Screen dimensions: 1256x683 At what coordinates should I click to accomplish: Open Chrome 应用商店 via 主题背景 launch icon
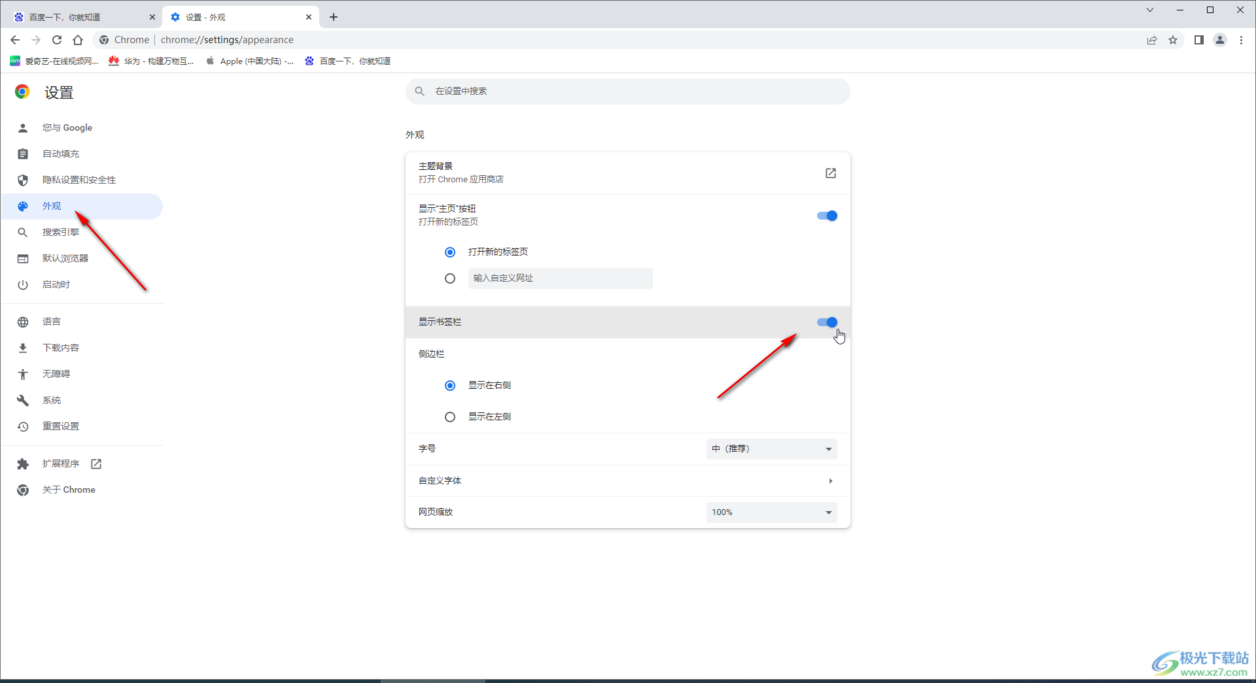(x=831, y=173)
